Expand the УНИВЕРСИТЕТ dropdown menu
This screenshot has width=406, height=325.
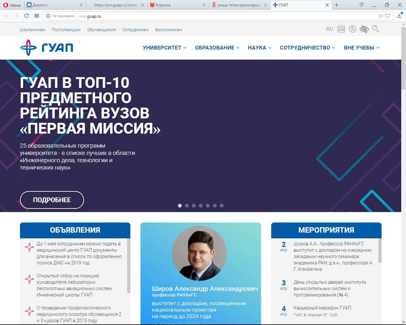coord(165,48)
